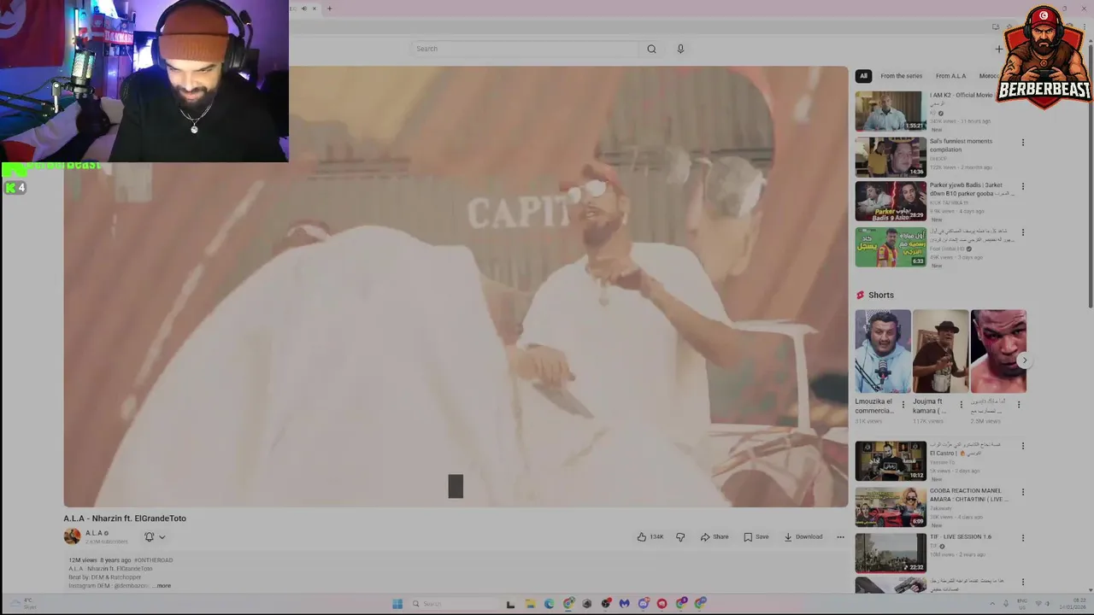
Task: Open 'I AM K2 - Official Movie' thumbnail
Action: pyautogui.click(x=890, y=111)
